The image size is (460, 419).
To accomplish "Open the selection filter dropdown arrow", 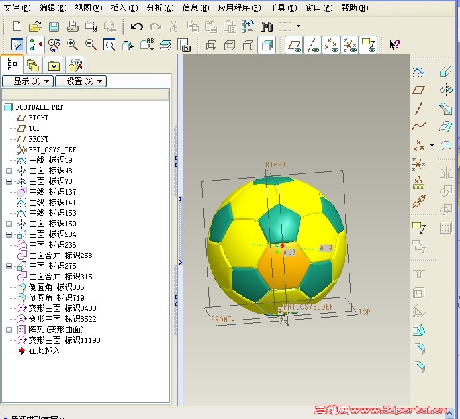I will click(x=298, y=26).
